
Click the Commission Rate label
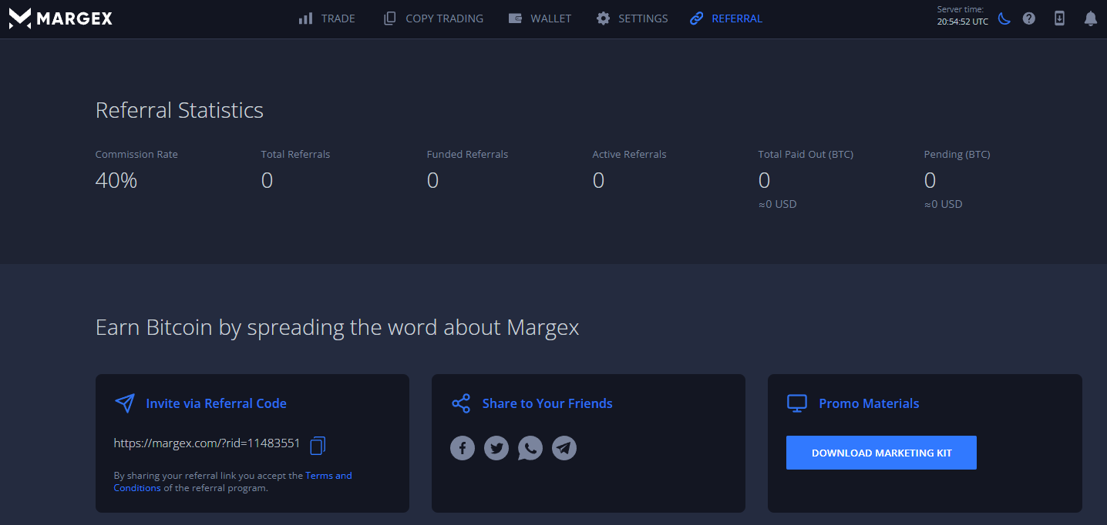[x=136, y=155]
